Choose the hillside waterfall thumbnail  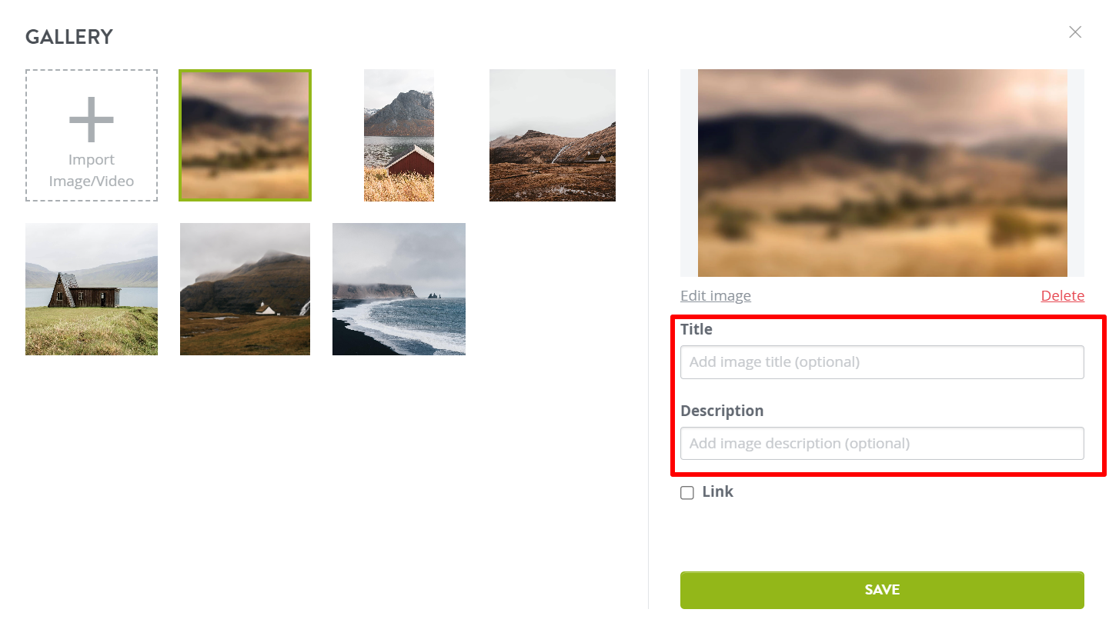(x=553, y=135)
